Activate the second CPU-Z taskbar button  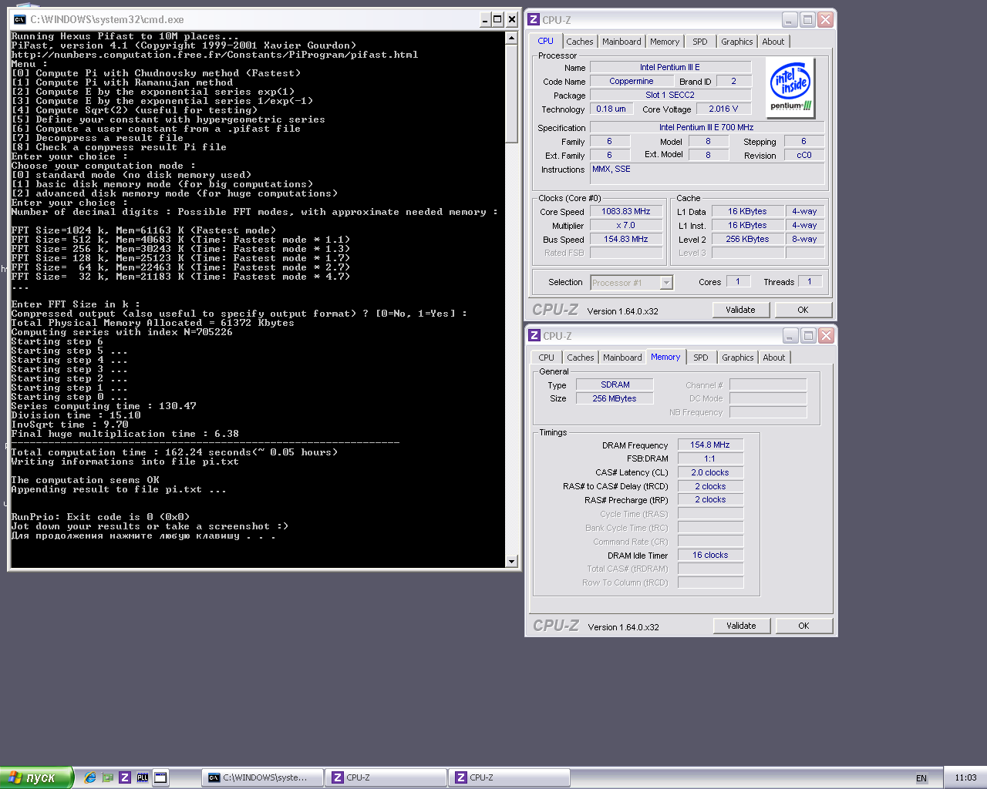click(x=509, y=777)
